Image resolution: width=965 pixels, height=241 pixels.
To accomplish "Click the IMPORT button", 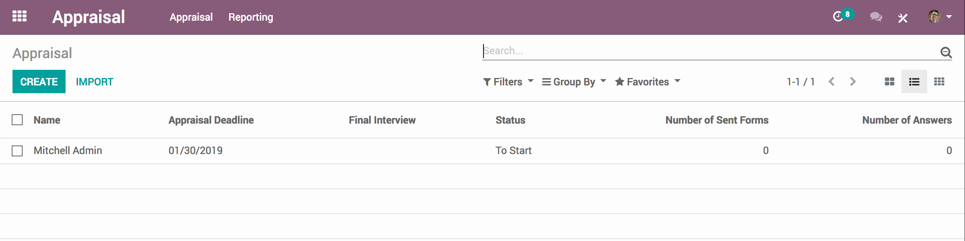I will [94, 82].
